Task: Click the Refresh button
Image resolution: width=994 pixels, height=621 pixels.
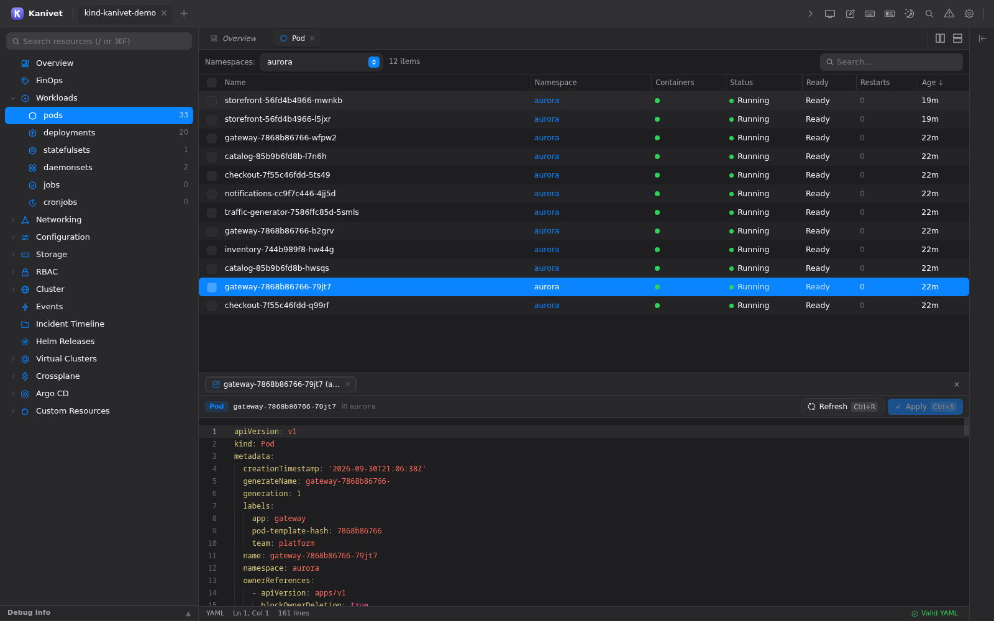Action: coord(842,407)
